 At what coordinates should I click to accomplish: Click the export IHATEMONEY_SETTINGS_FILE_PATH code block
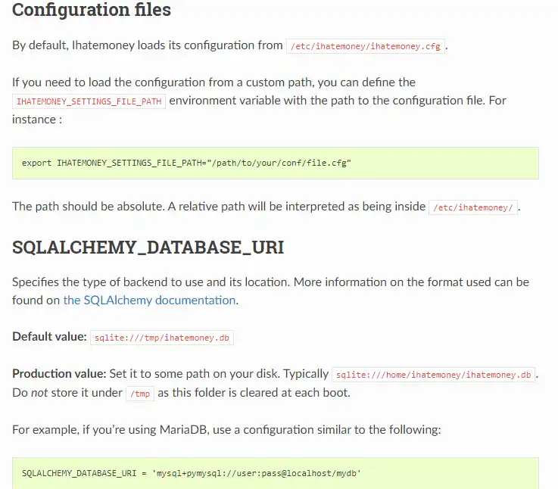coord(276,163)
